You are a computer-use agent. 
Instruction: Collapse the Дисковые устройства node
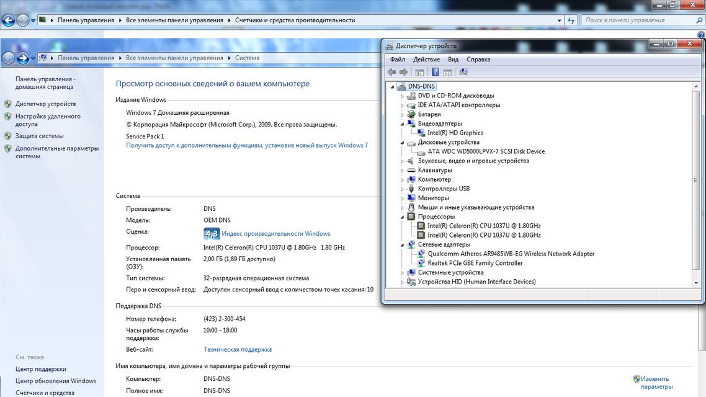click(402, 143)
